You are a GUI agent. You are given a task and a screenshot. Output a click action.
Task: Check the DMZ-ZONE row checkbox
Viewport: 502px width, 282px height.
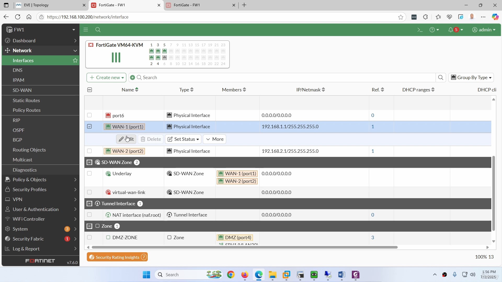coord(89,237)
